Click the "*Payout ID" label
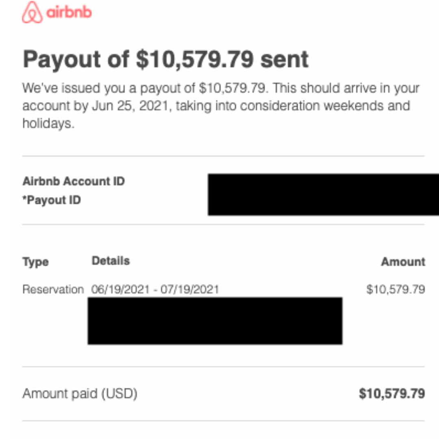The height and width of the screenshot is (439, 439). 52,200
